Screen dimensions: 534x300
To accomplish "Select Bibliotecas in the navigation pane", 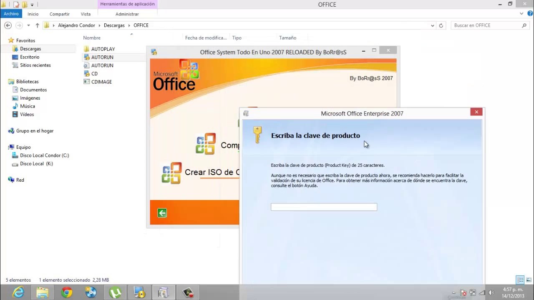I will 27,82.
